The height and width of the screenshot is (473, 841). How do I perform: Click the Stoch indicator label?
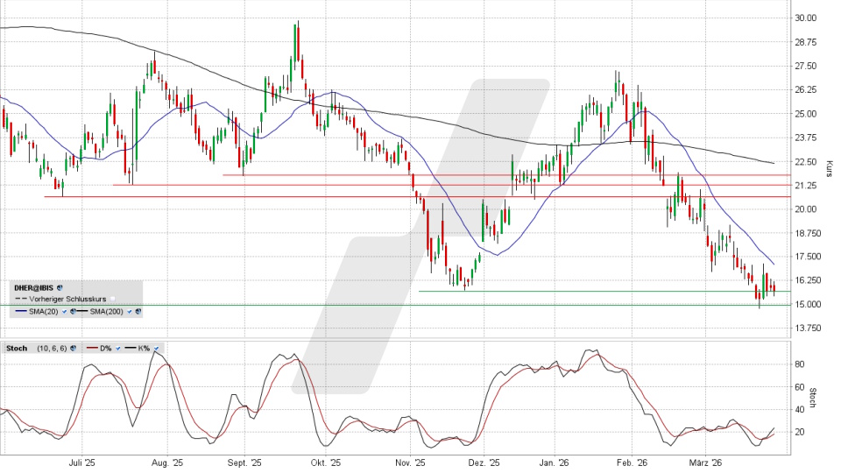18,349
